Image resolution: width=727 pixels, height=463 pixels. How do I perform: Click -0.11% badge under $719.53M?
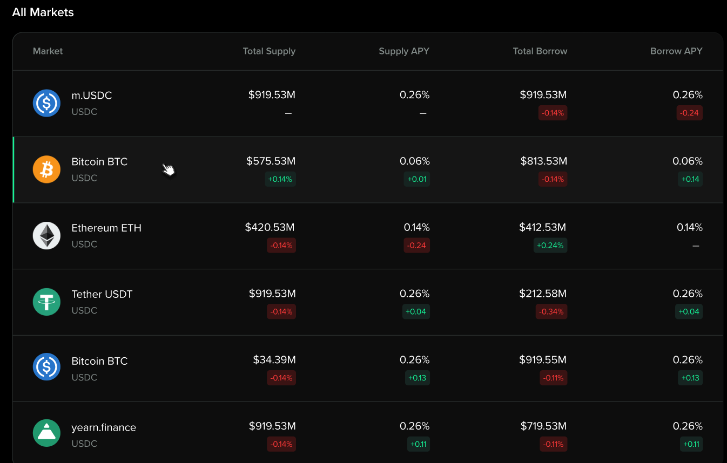[554, 444]
